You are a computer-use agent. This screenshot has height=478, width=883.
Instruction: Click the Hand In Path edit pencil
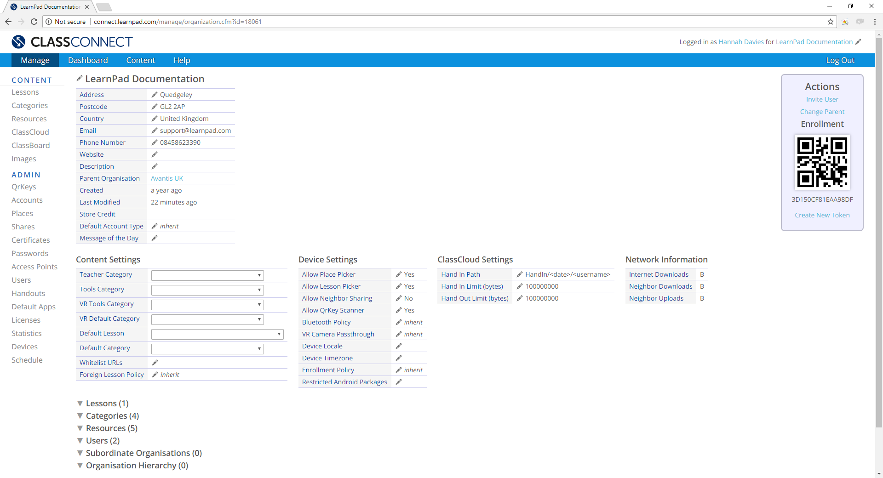coord(520,274)
